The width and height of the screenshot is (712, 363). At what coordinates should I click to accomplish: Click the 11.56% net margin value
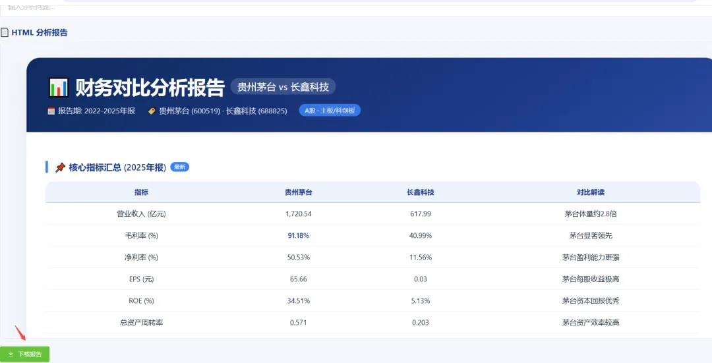tap(421, 258)
